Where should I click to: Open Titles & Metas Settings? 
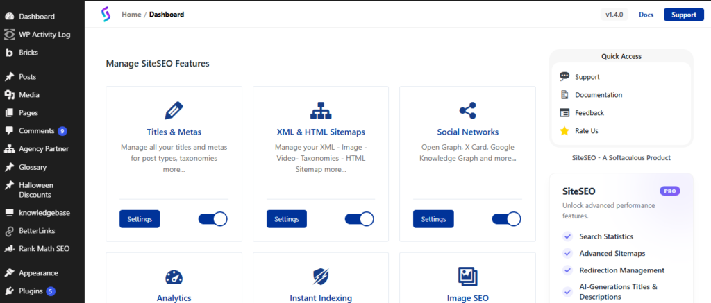pos(140,219)
